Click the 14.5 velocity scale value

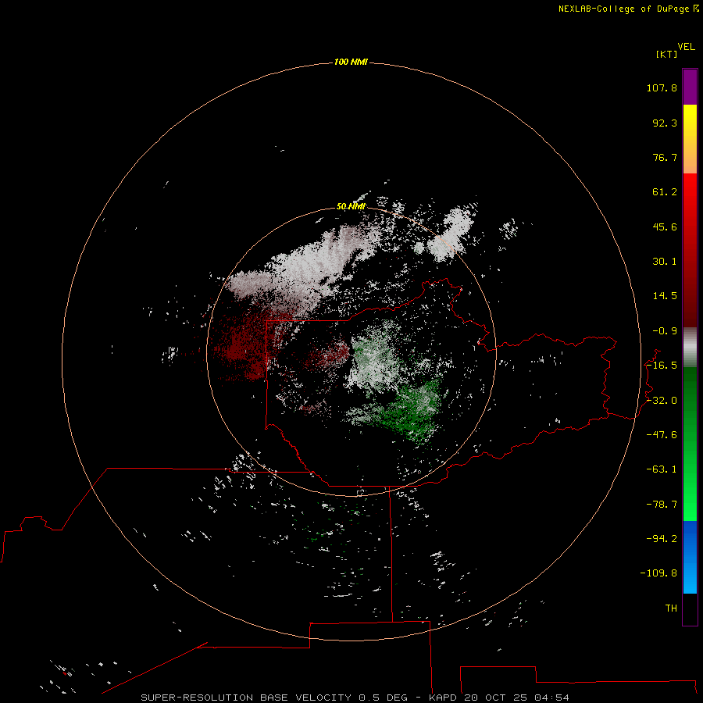[x=665, y=296]
